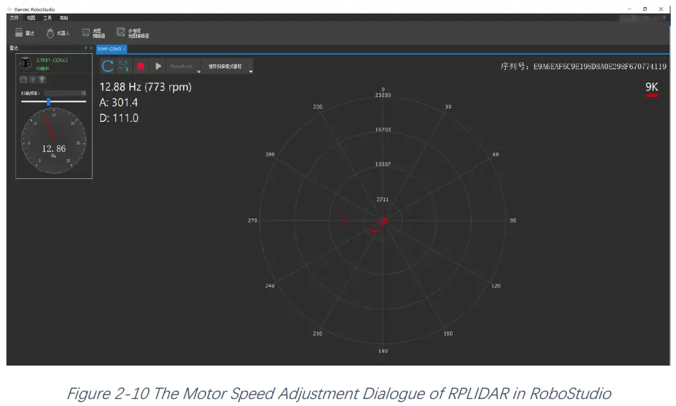Image resolution: width=676 pixels, height=406 pixels.
Task: Click the 'A: 301.4' angle readout
Action: coord(119,103)
